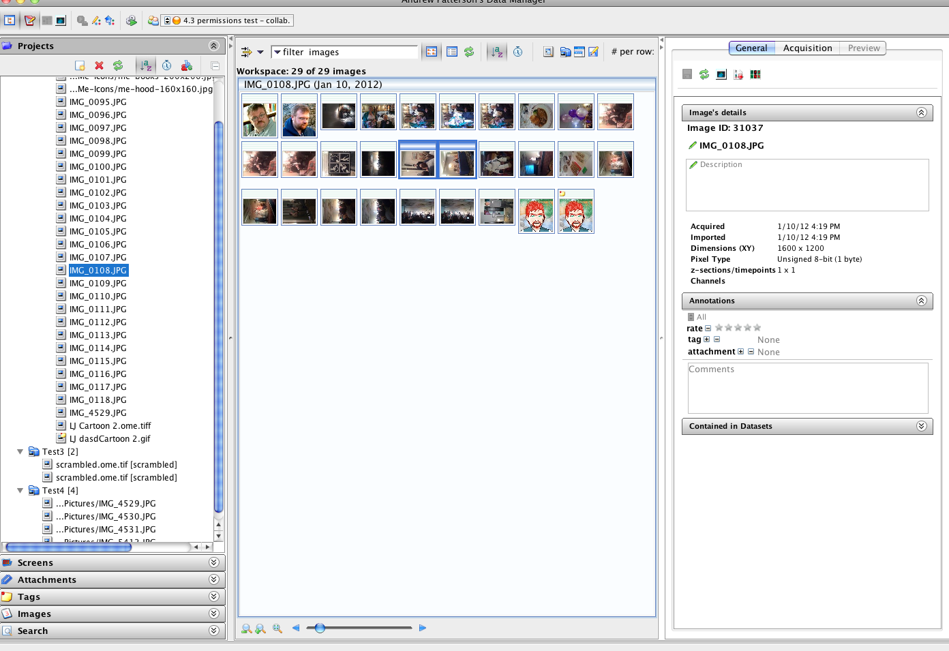Open the activities gear-play icon

pos(132,20)
